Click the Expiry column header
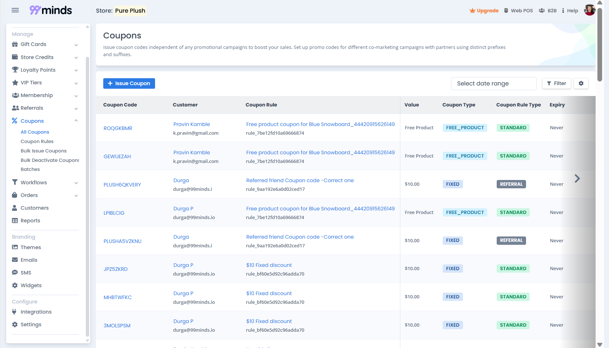 coord(557,105)
